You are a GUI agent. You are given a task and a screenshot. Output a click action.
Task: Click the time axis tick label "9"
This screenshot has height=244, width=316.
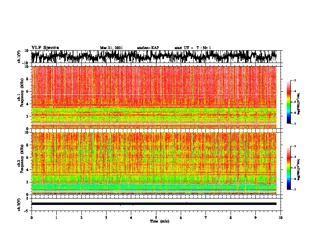tap(255, 218)
